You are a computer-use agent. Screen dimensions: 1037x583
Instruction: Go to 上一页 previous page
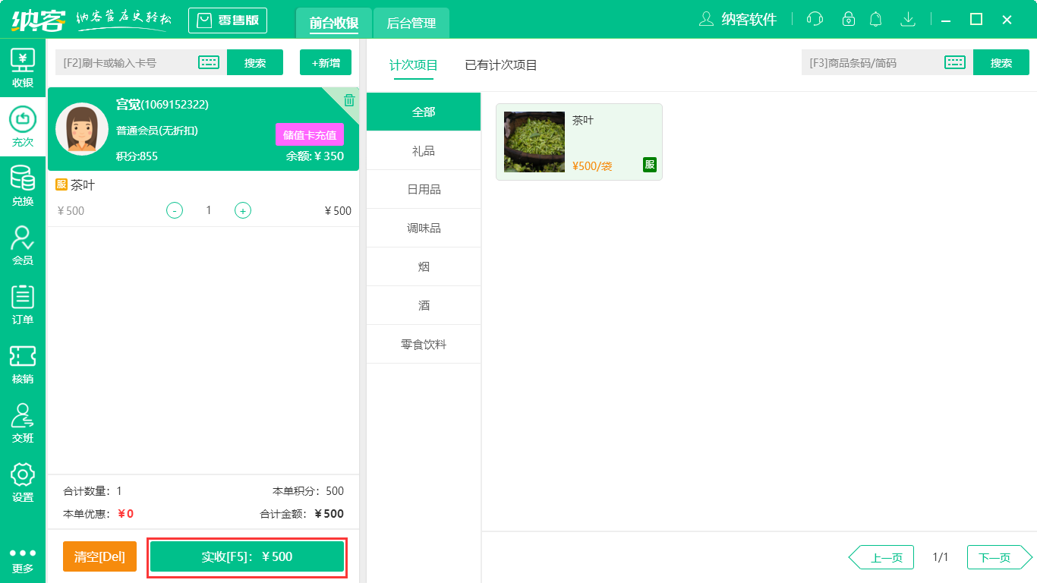pyautogui.click(x=881, y=557)
